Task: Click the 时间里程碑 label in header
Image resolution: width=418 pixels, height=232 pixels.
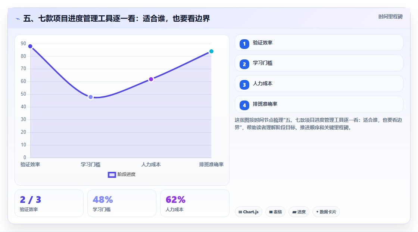Action: click(x=390, y=16)
